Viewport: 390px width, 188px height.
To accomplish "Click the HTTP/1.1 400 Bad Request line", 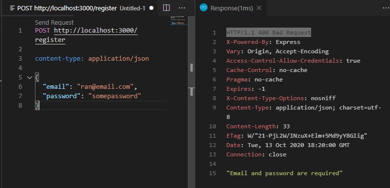I will click(269, 33).
